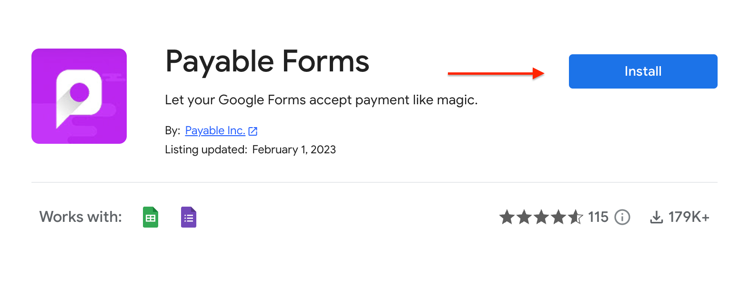Click the Payable Forms title heading
The height and width of the screenshot is (299, 750).
tap(267, 62)
